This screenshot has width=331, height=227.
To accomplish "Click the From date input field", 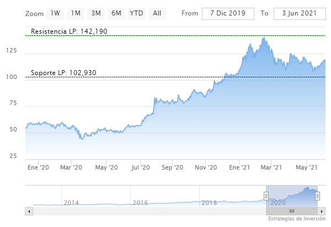I will tap(228, 13).
